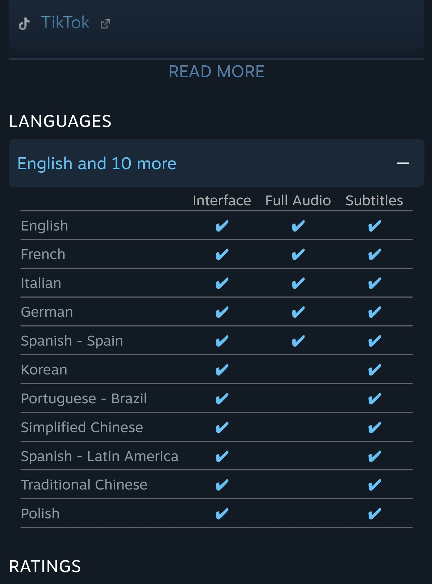The image size is (432, 584).
Task: Click the Italian Subtitles checkmark
Action: tap(374, 284)
